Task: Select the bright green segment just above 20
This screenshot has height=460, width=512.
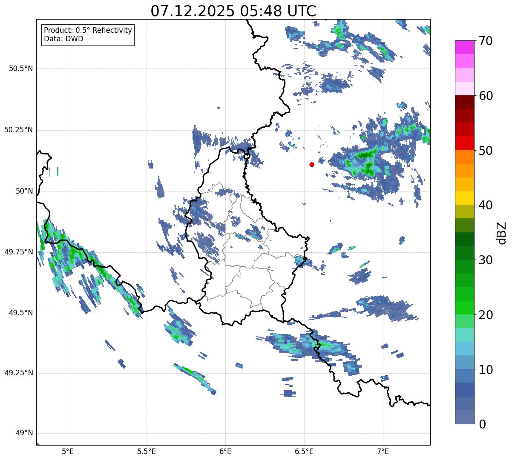Action: click(x=465, y=308)
